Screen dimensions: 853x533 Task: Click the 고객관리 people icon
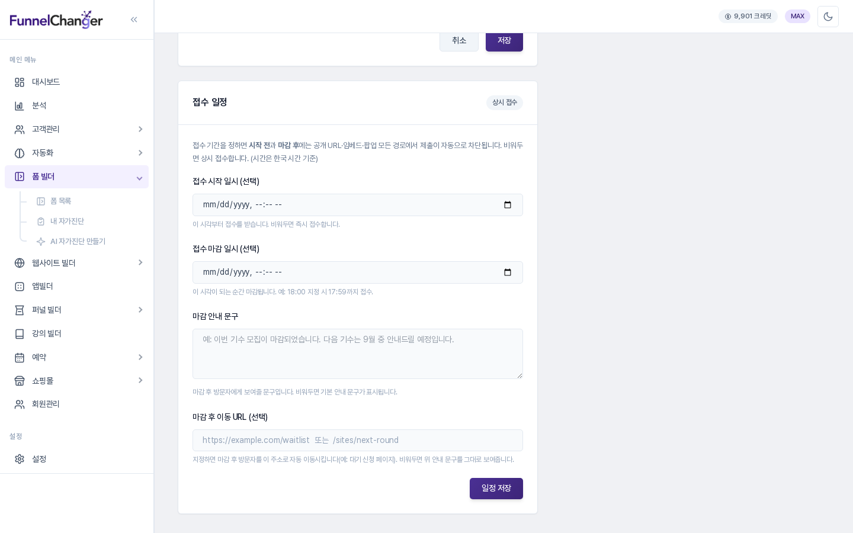(20, 130)
